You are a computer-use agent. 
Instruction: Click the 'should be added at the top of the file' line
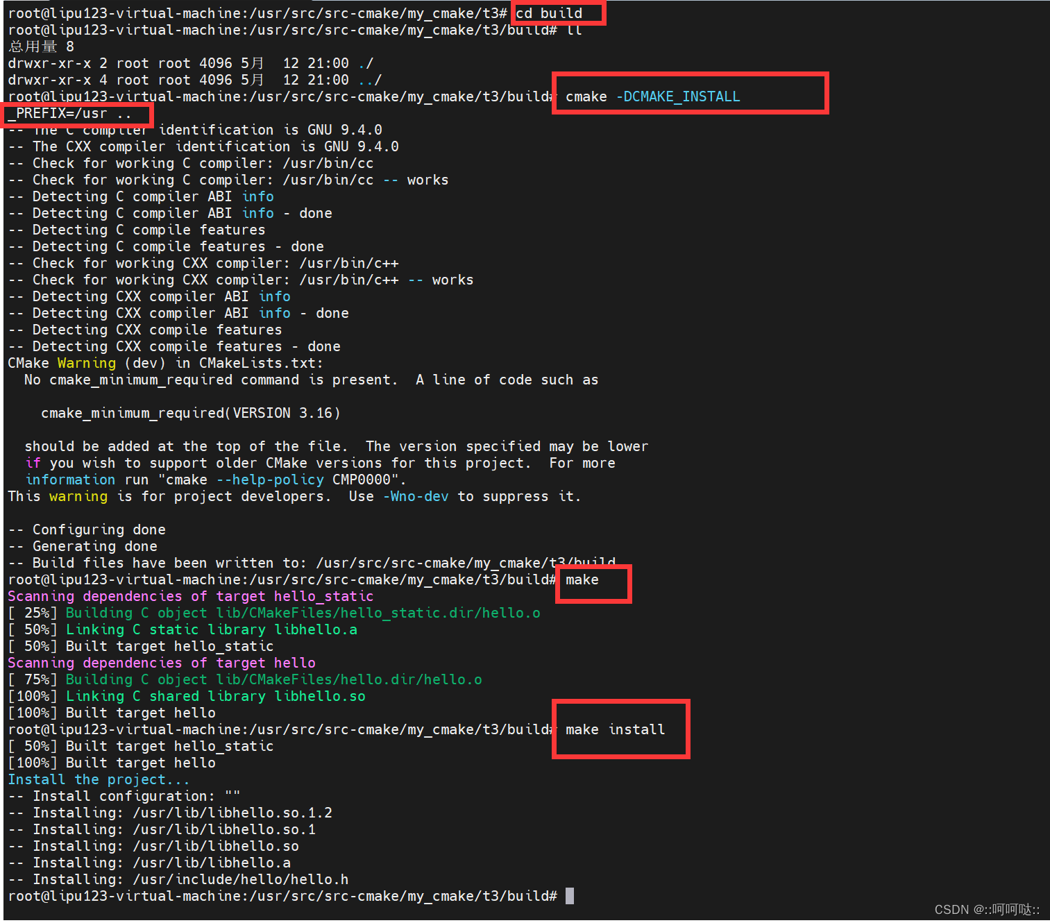coord(336,446)
